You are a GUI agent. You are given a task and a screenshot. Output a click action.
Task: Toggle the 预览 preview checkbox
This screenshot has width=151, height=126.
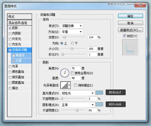click(125, 36)
